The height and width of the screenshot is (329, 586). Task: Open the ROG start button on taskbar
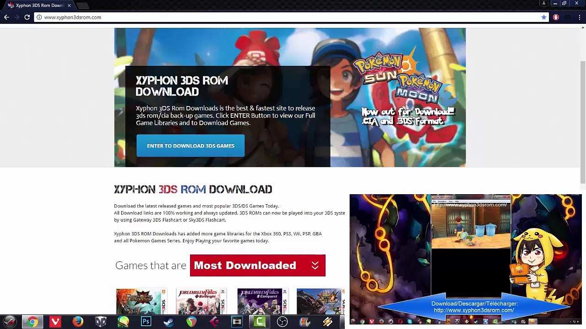(x=10, y=322)
